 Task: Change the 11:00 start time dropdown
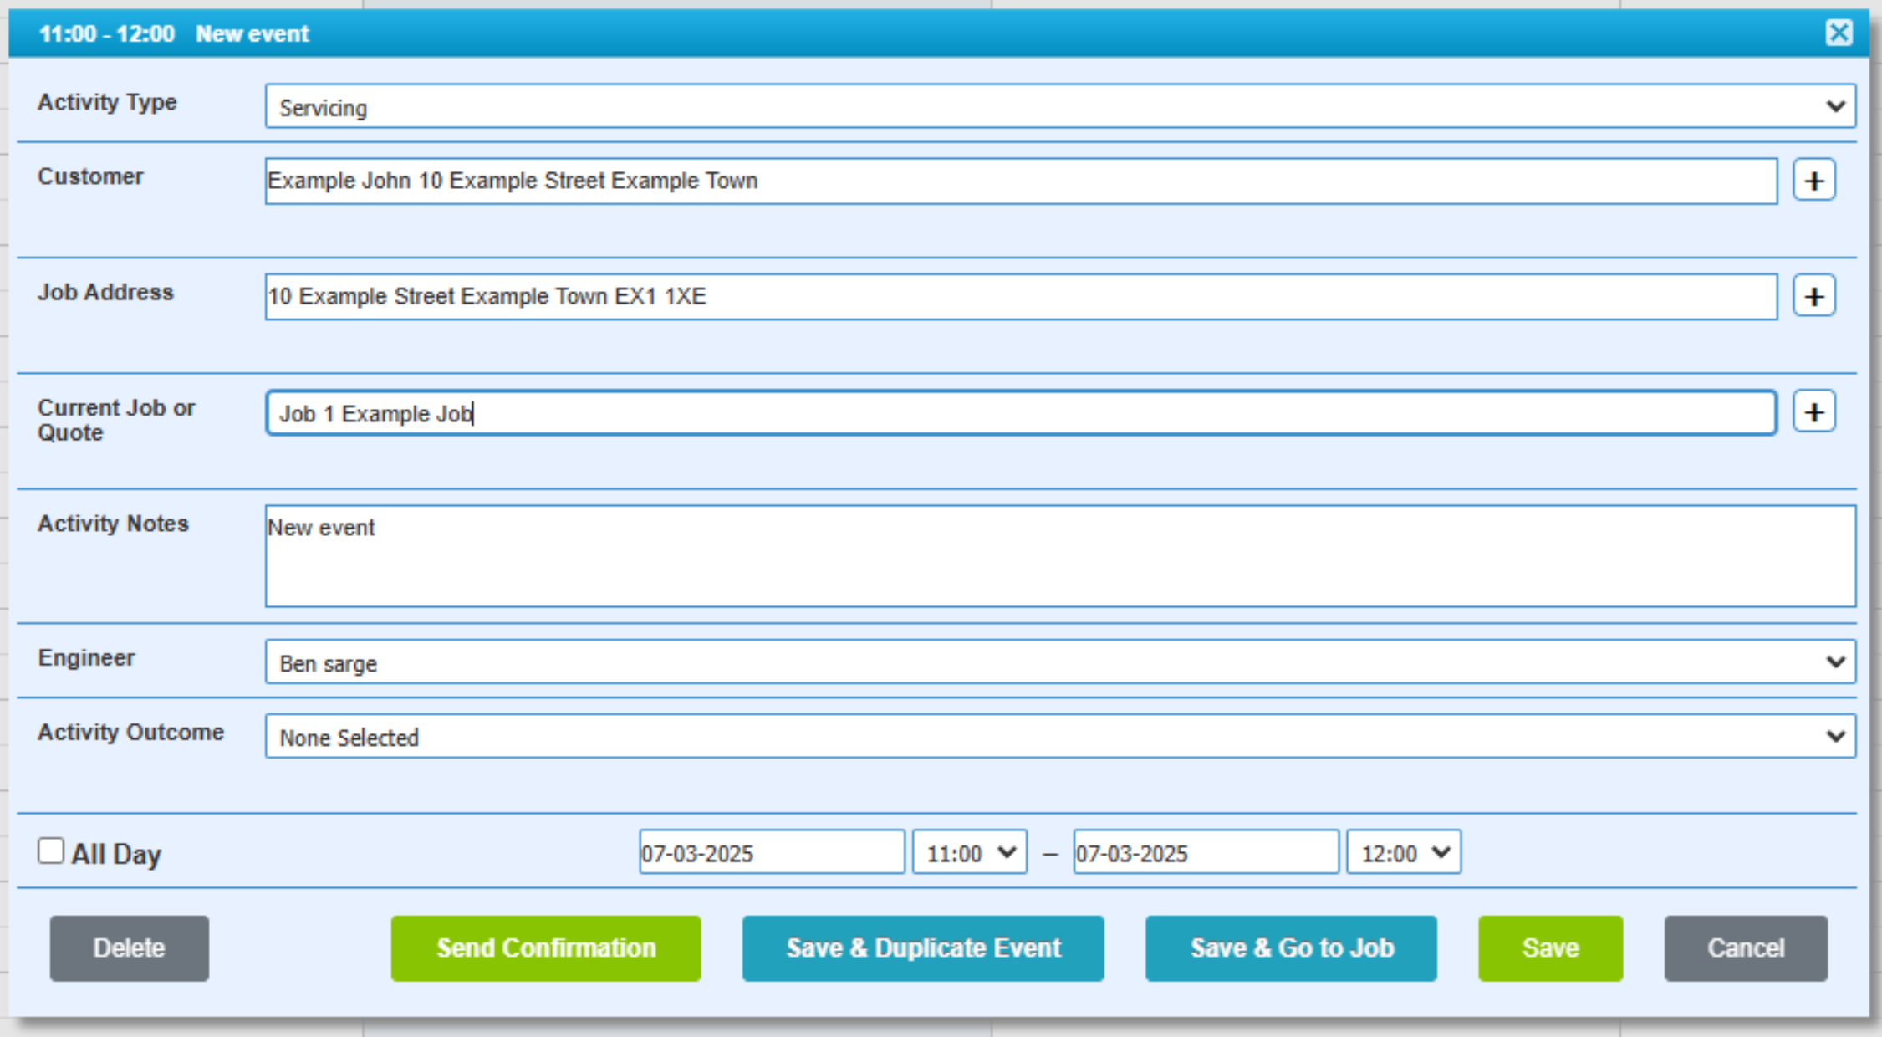coord(969,852)
